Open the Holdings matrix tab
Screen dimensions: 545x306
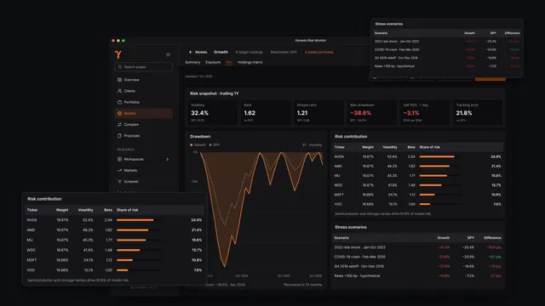pyautogui.click(x=250, y=62)
